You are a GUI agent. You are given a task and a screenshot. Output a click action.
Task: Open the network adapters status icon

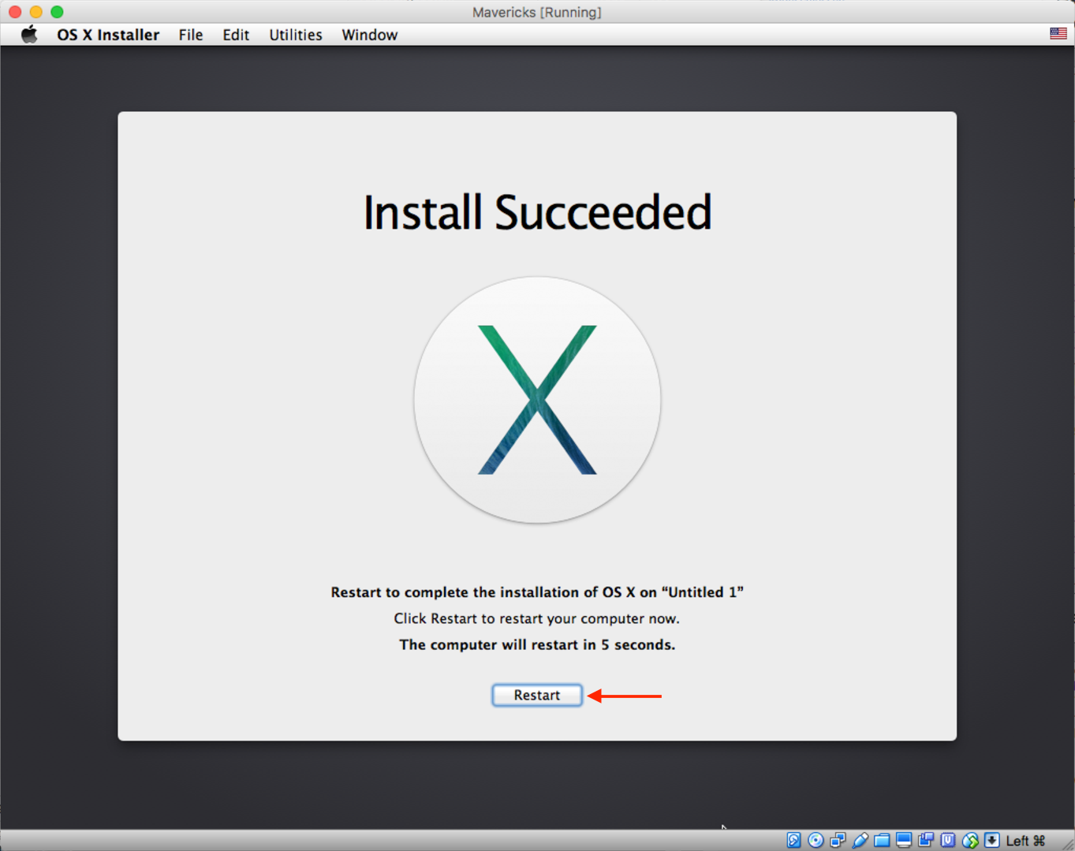pos(838,841)
